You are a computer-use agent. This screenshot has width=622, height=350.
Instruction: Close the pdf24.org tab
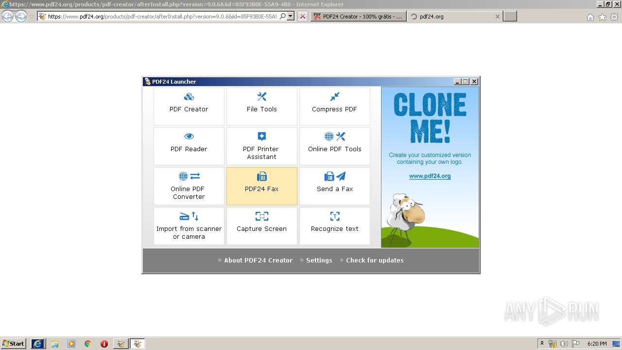pos(497,17)
